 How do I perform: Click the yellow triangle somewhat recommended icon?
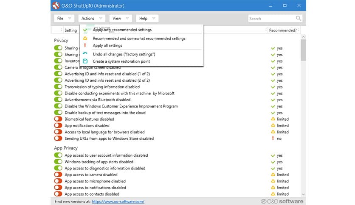tap(85, 39)
